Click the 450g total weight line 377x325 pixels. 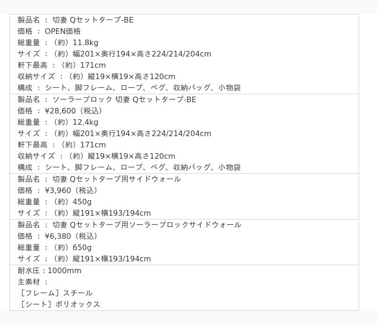55,202
